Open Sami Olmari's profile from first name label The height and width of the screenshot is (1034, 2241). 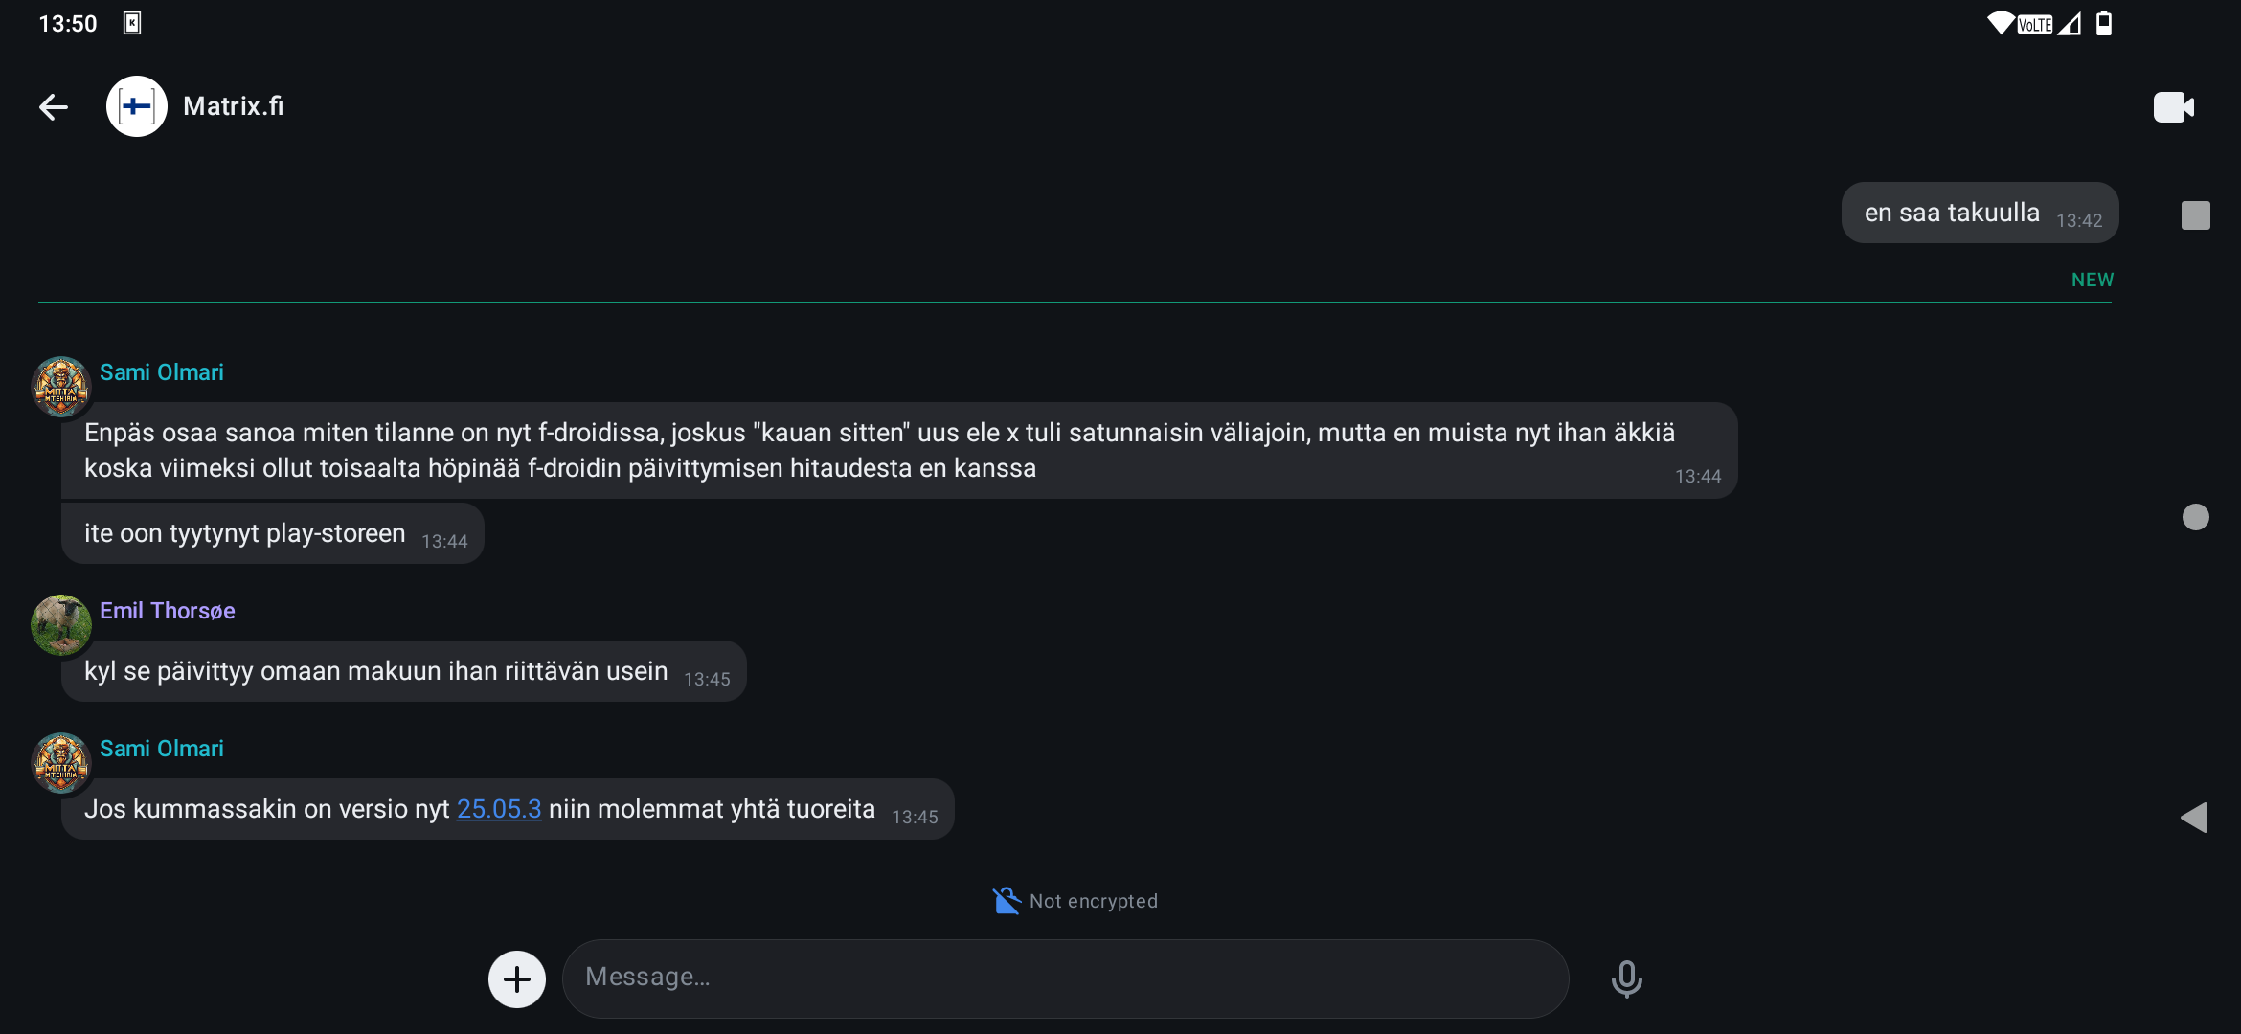(x=162, y=372)
